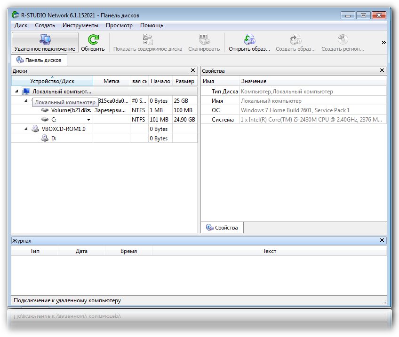Select the Свойства tab at panel bottom
The image size is (399, 337).
222,228
